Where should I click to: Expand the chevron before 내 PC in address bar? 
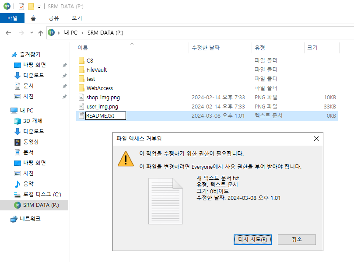pyautogui.click(x=59, y=33)
